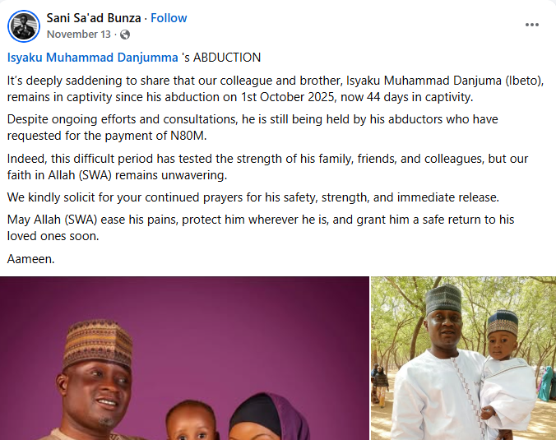Click the 'ABDUCTION' heading text
This screenshot has height=440, width=556.
[x=226, y=58]
